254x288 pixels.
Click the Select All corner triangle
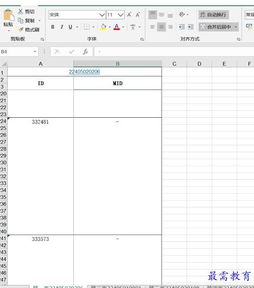pyautogui.click(x=4, y=64)
